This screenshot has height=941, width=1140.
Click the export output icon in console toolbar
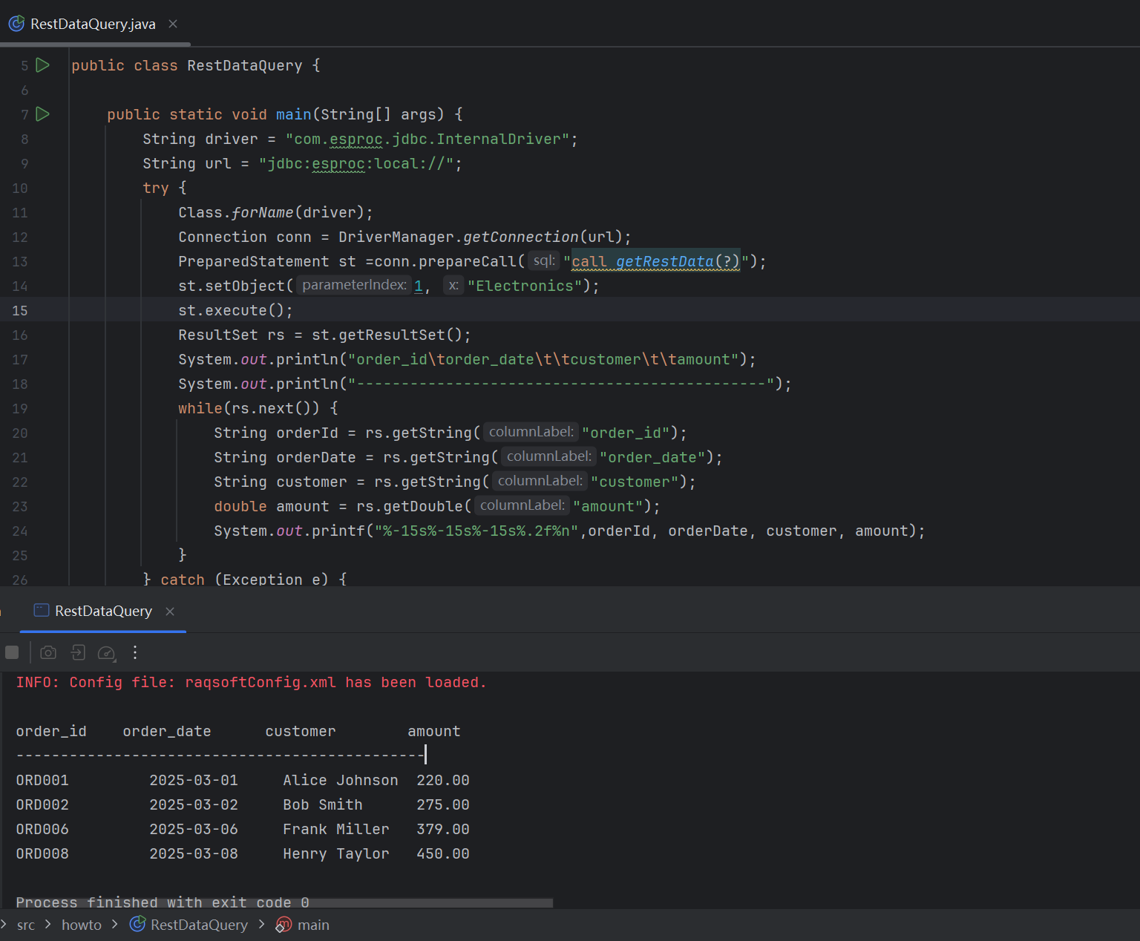click(x=77, y=652)
